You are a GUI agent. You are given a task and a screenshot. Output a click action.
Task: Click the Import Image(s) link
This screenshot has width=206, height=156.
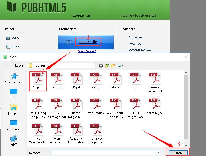(x=87, y=51)
